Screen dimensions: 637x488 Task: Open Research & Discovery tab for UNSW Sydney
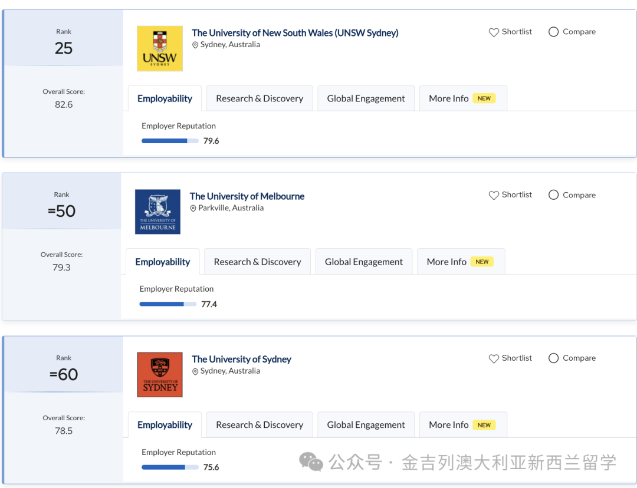click(x=260, y=98)
